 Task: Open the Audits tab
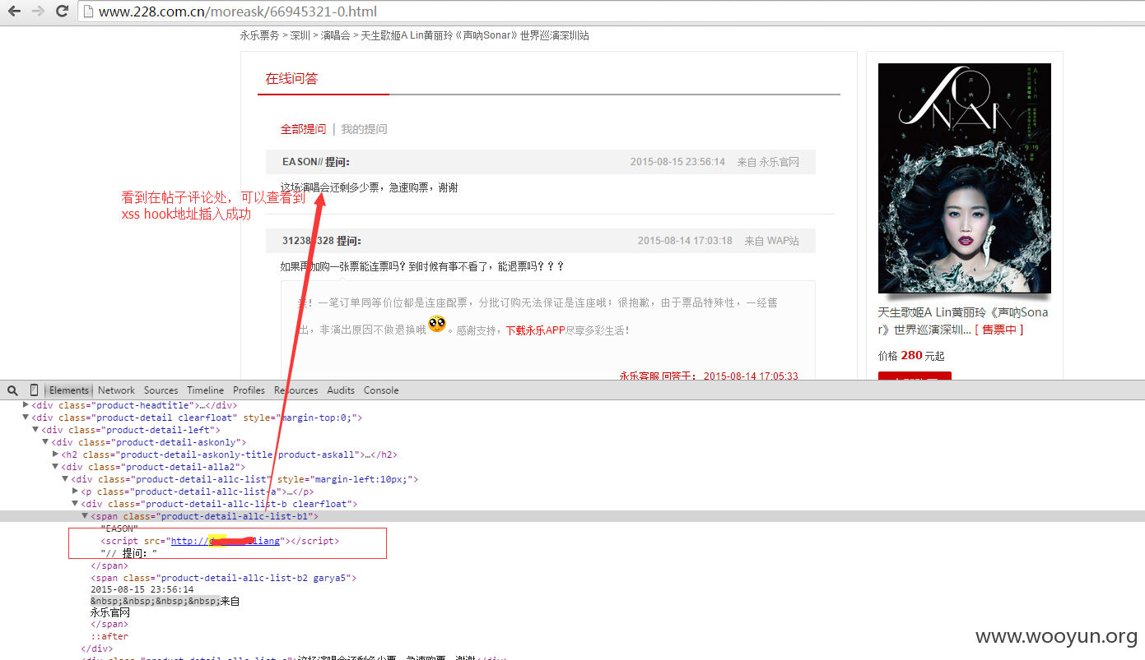point(341,390)
